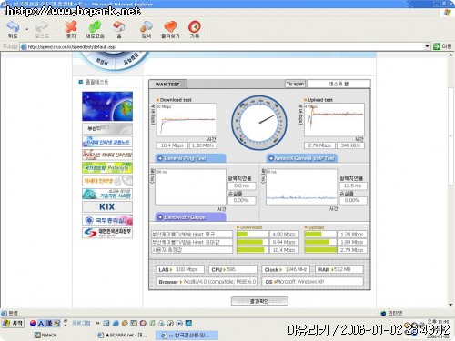Click the red X Stop icon
455x341 pixels.
pos(71,27)
